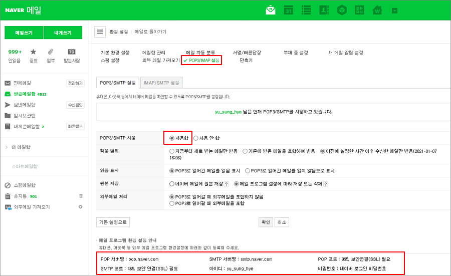Click the empty-trash icon beside 휴지통

pos(81,196)
